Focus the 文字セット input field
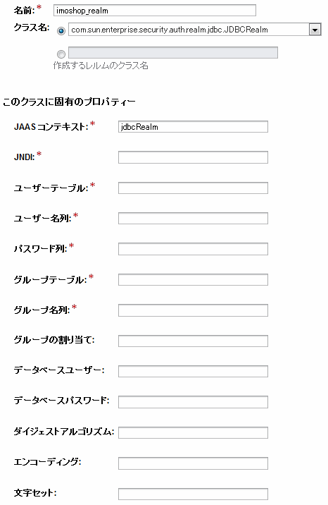The width and height of the screenshot is (328, 505). (x=193, y=494)
